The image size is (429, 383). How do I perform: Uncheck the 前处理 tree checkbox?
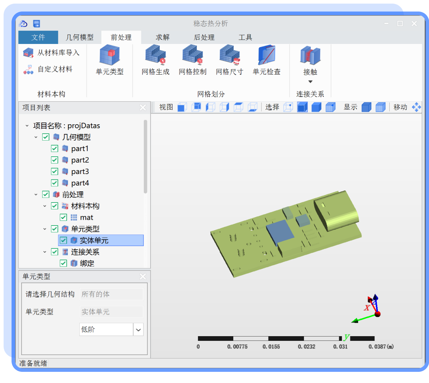tap(46, 194)
